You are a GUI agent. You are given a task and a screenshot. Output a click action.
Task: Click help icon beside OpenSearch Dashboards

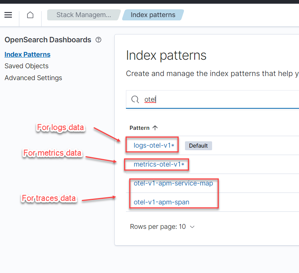(x=98, y=40)
